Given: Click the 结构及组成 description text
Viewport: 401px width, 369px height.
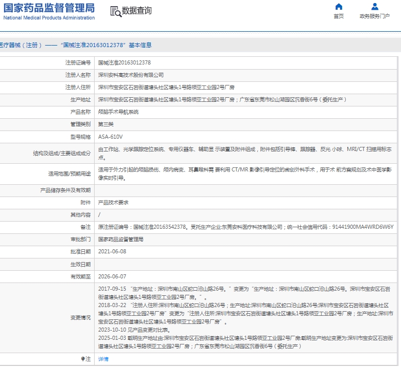Looking at the screenshot, I should tap(244, 153).
